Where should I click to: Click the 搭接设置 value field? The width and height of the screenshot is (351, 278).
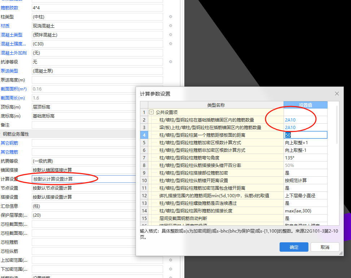[84, 197]
